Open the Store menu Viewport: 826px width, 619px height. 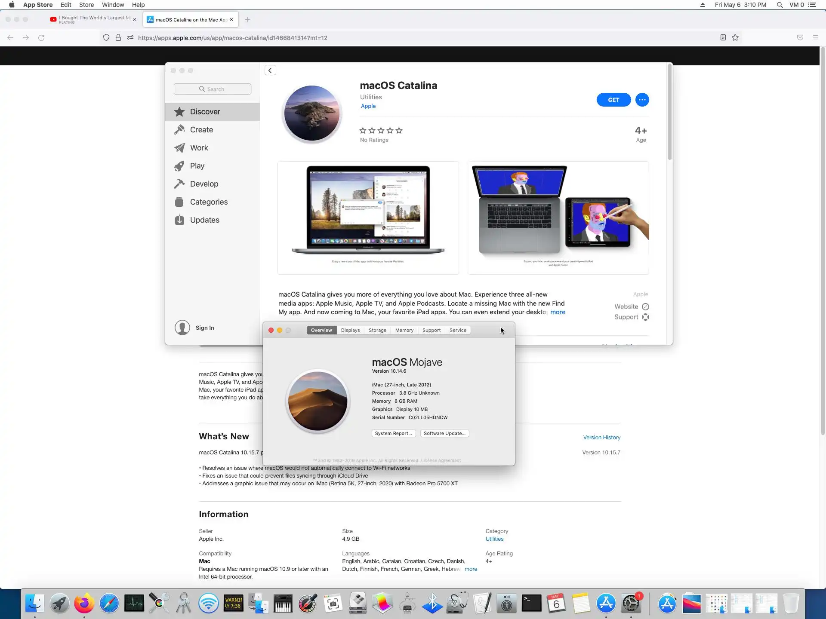86,5
